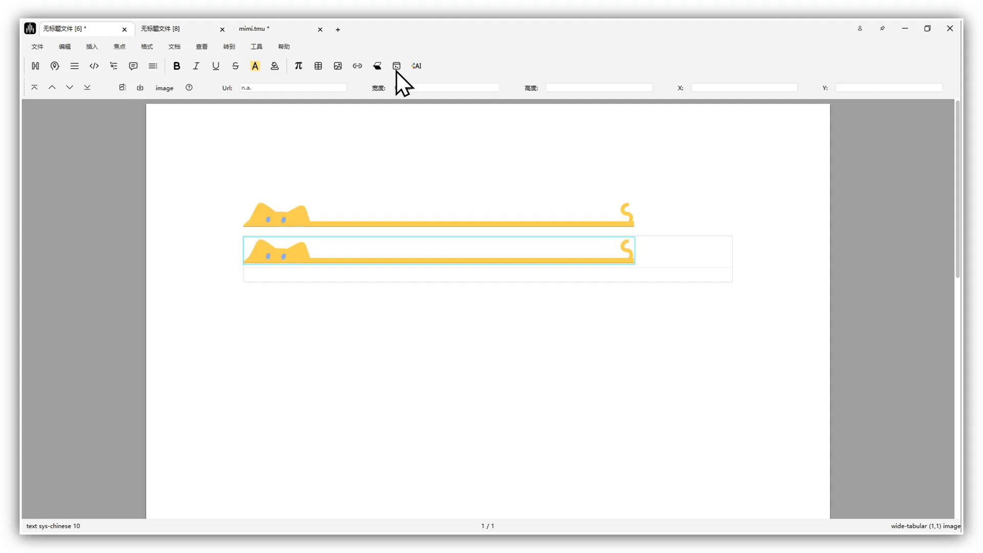Click the yellow highlight color button
The image size is (983, 553).
pyautogui.click(x=255, y=66)
